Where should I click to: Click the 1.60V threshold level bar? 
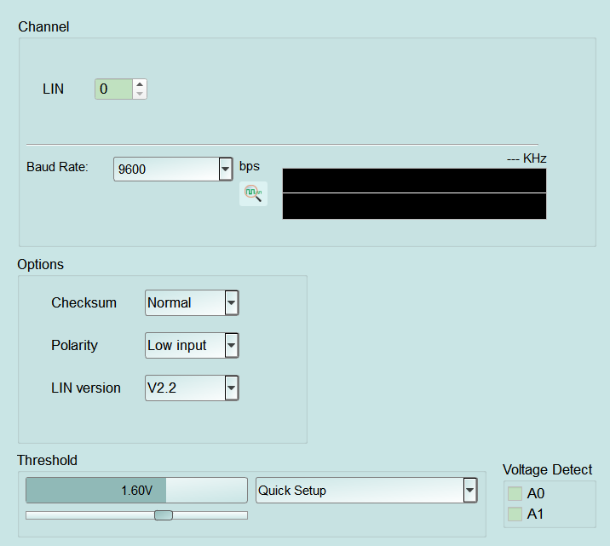tap(136, 491)
